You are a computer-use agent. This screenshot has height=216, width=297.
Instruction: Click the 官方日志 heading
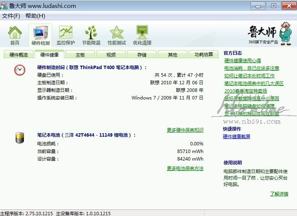[x=233, y=53]
